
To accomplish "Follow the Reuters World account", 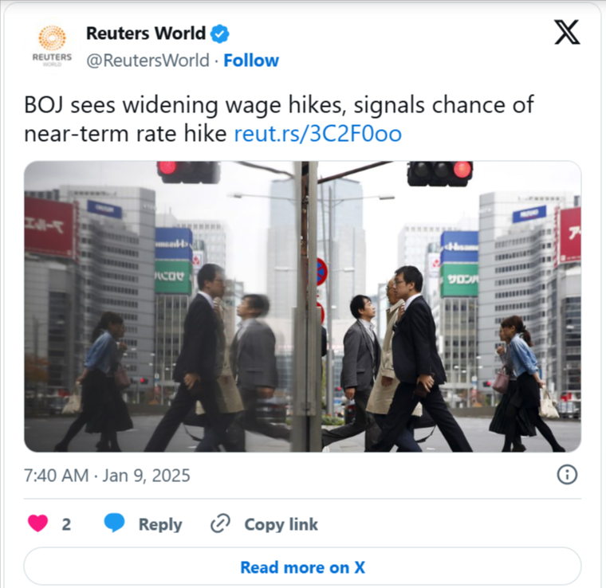I will [x=251, y=61].
